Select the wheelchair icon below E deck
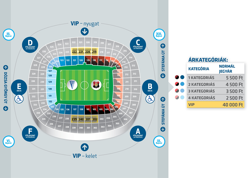 [19, 99]
